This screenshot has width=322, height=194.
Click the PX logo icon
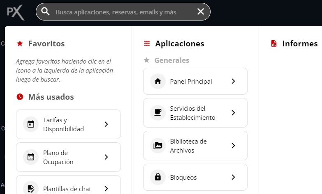click(16, 12)
